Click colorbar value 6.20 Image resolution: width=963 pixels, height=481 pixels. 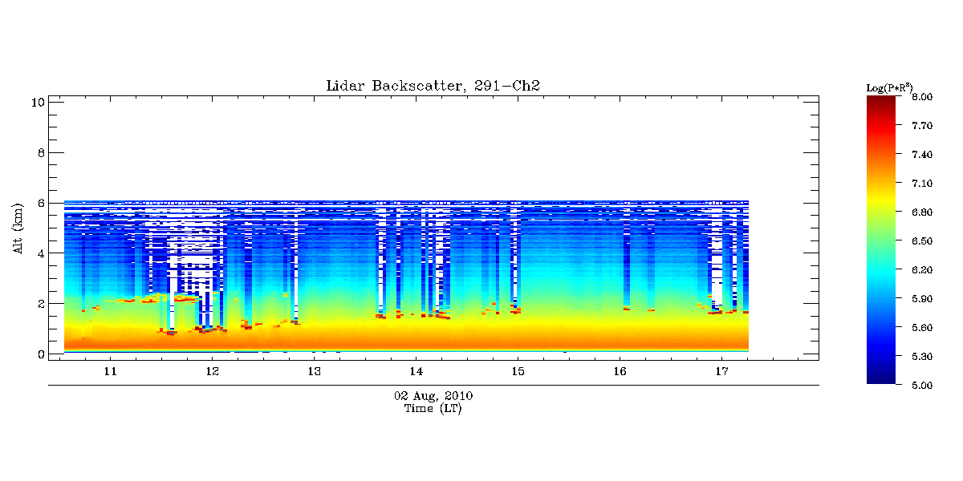(x=921, y=269)
